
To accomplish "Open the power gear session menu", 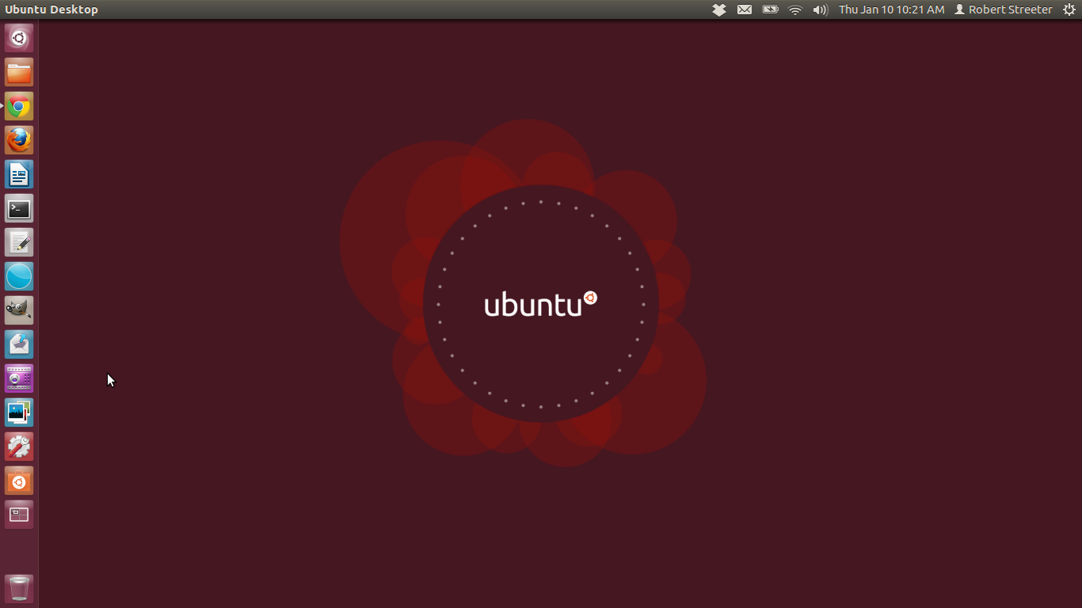I will point(1069,9).
